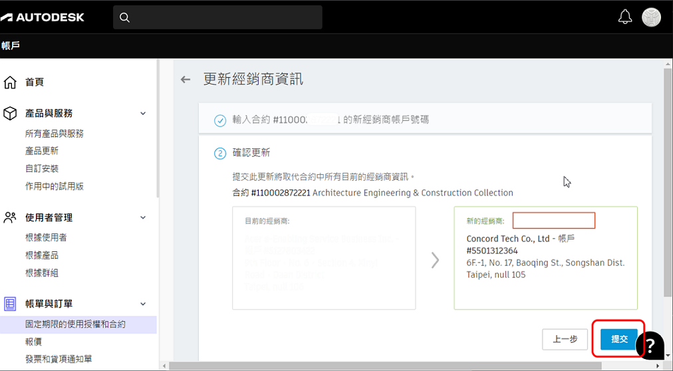Open 作用中的試用版
Screen dimensions: 673x371
pyautogui.click(x=54, y=186)
